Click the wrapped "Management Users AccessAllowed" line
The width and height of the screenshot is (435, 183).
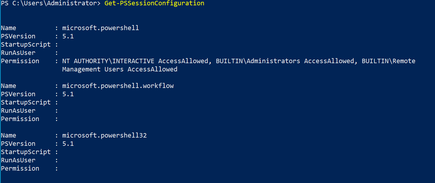coord(120,69)
